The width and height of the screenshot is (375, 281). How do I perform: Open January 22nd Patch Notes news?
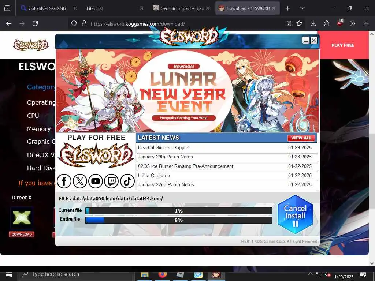[227, 184]
